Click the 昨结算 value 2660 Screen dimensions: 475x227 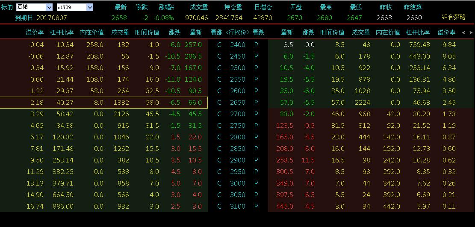[414, 18]
